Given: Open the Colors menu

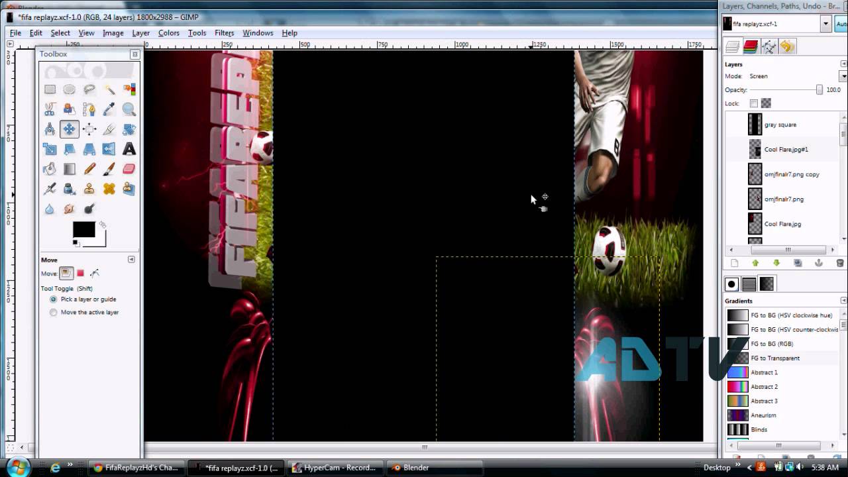Looking at the screenshot, I should [168, 32].
